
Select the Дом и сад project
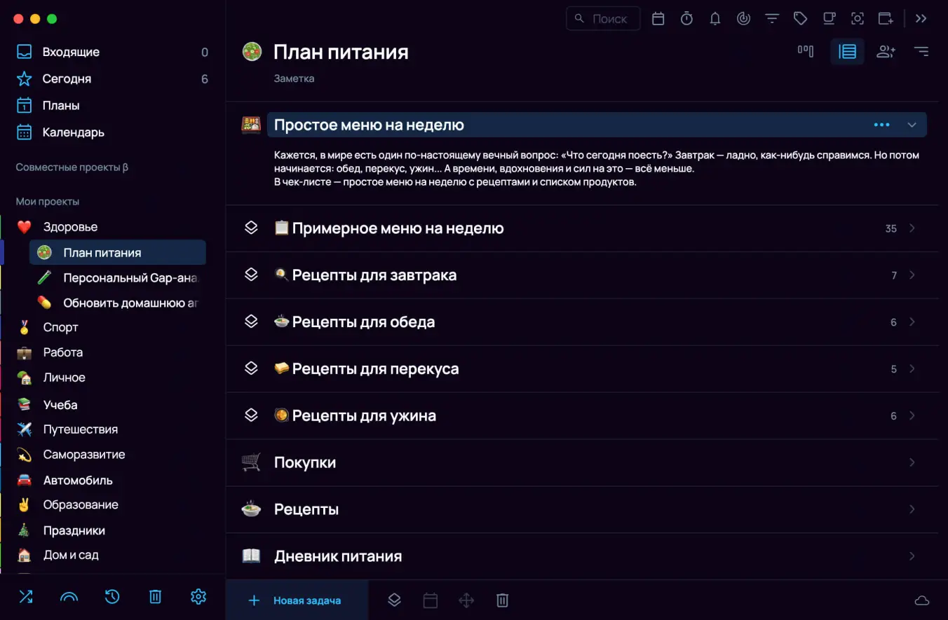pyautogui.click(x=112, y=555)
